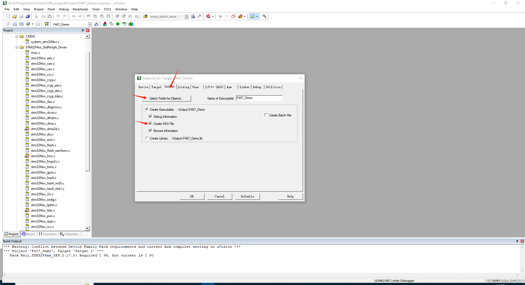525x285 pixels.
Task: Click the Build Output horizontal scrollbar
Action: [261, 275]
